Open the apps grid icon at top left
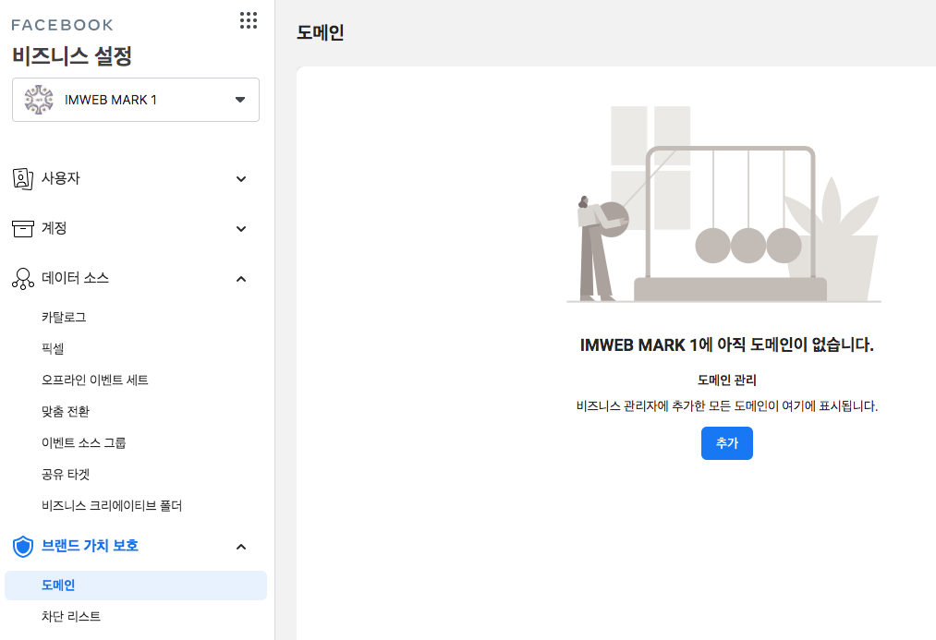 tap(248, 20)
